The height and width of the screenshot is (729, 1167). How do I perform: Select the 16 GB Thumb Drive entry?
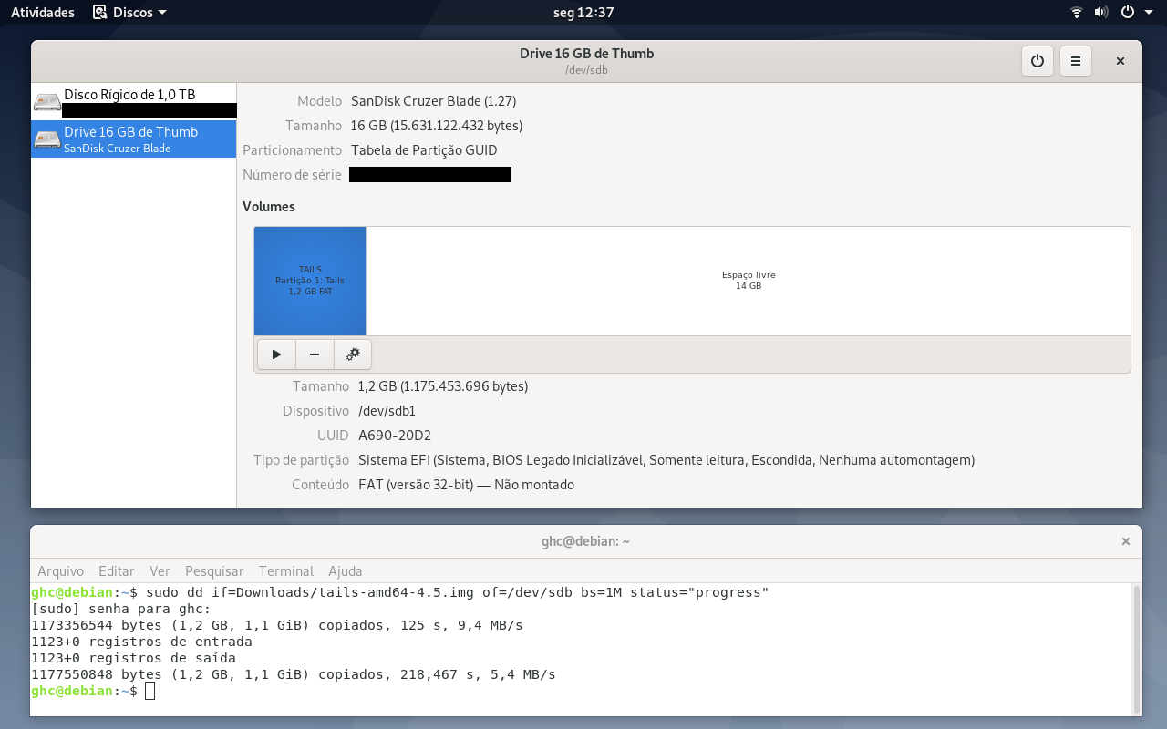[x=133, y=139]
